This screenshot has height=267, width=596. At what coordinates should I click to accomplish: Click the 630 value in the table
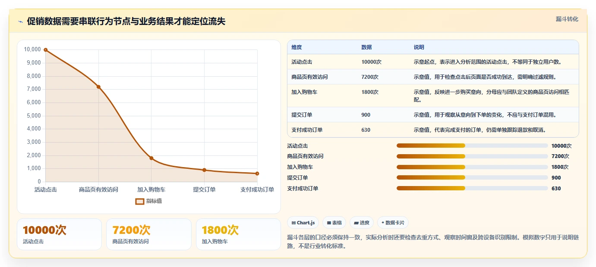tap(366, 130)
